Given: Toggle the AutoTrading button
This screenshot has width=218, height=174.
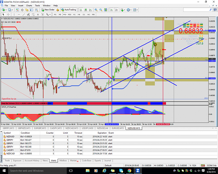Looking at the screenshot, I should (x=69, y=10).
